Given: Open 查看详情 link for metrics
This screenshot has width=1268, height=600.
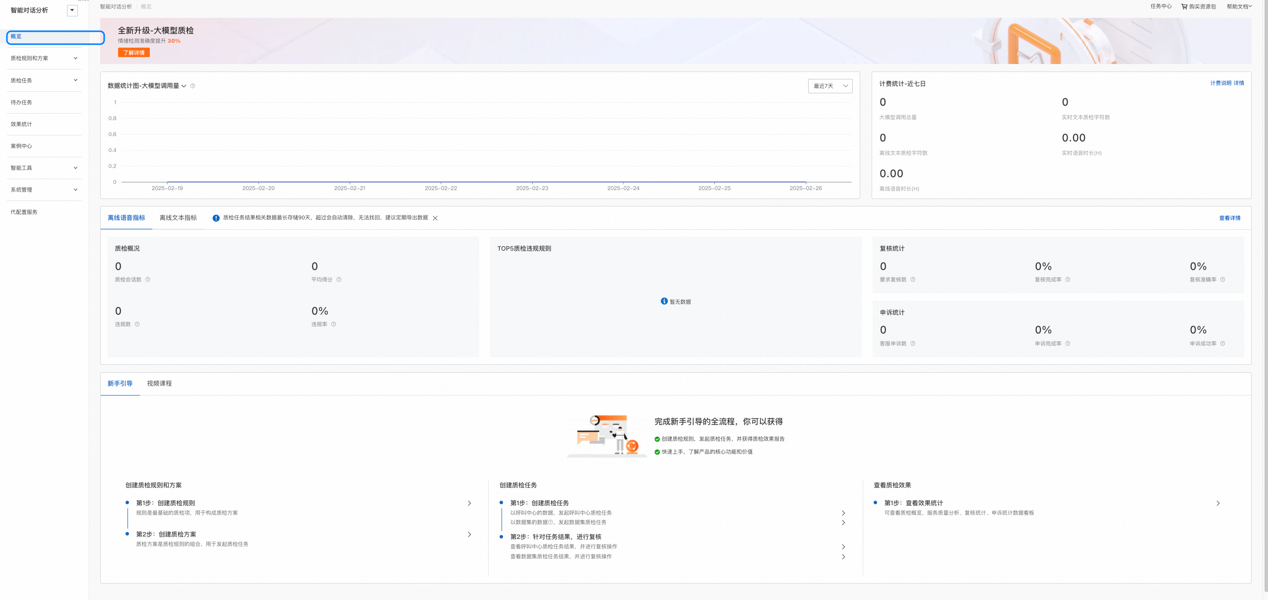Looking at the screenshot, I should pos(1229,218).
